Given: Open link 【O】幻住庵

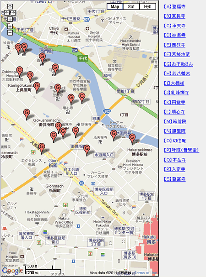Looking at the screenshot, I should pos(175,141).
